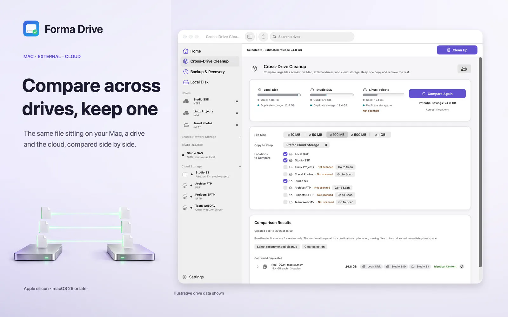Click the Studio SSD drive icon in sidebar
This screenshot has width=508, height=317.
point(186,101)
